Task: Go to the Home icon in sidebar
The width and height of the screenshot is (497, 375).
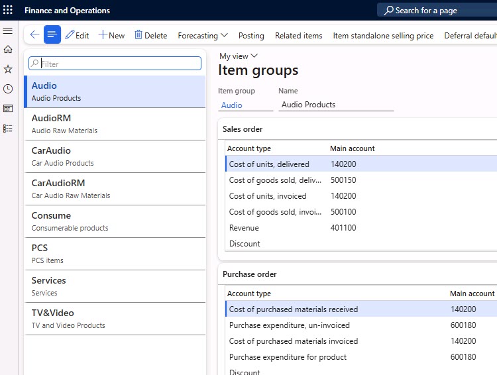Action: 8,50
